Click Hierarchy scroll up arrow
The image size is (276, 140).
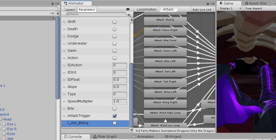point(58,13)
